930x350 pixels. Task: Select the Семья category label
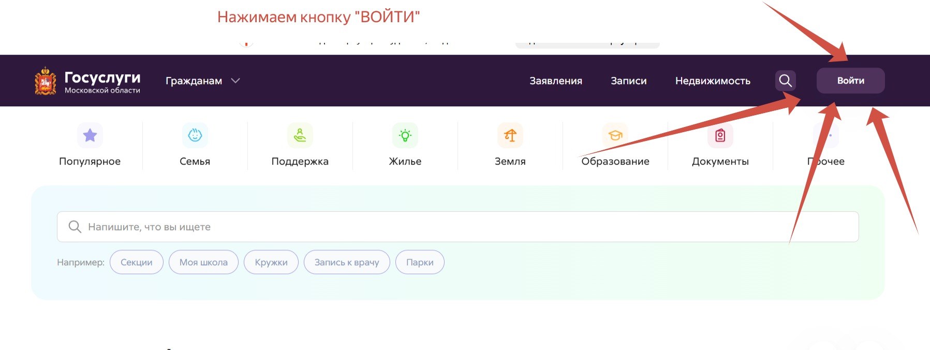[195, 162]
